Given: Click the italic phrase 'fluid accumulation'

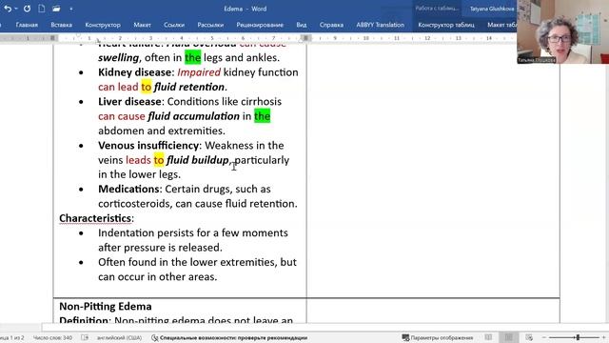Looking at the screenshot, I should 194,116.
